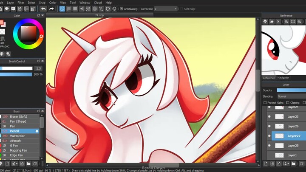Adjust the brush opacity 100% slider
Screen dimensions: 306x172
tap(16, 74)
